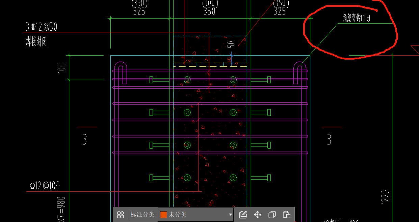The width and height of the screenshot is (419, 222).
Task: Click the copy icon in annotation toolbar
Action: (x=272, y=215)
